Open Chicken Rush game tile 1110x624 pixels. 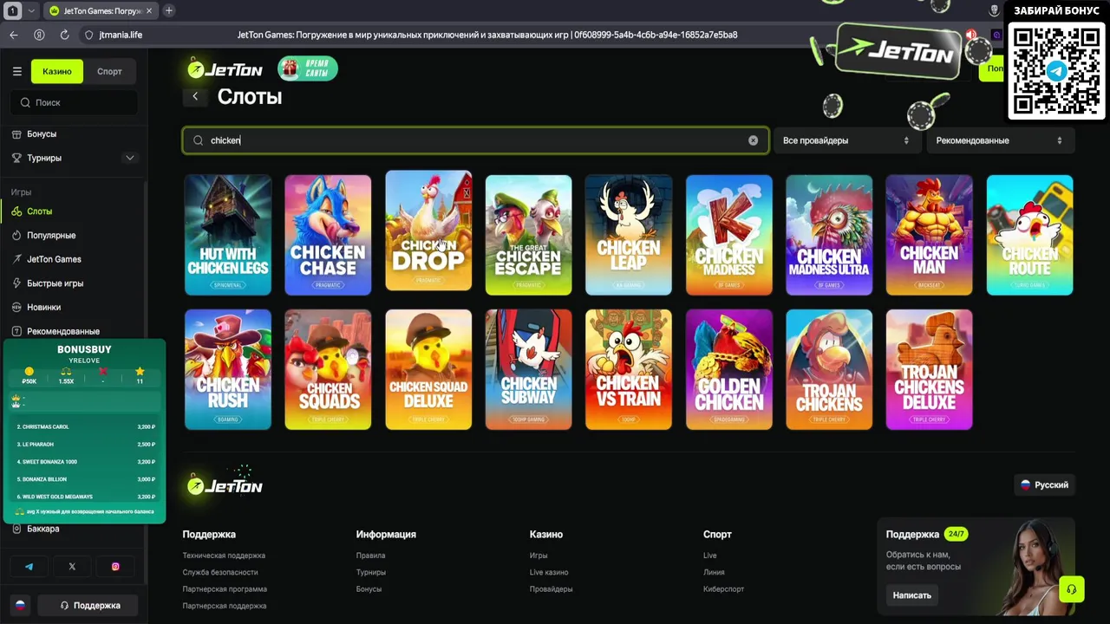228,369
